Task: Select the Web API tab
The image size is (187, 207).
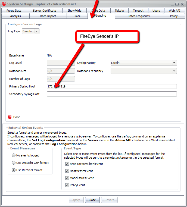Action: (x=174, y=11)
